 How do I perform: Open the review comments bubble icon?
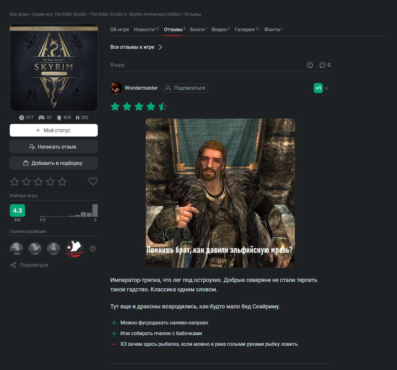(322, 65)
